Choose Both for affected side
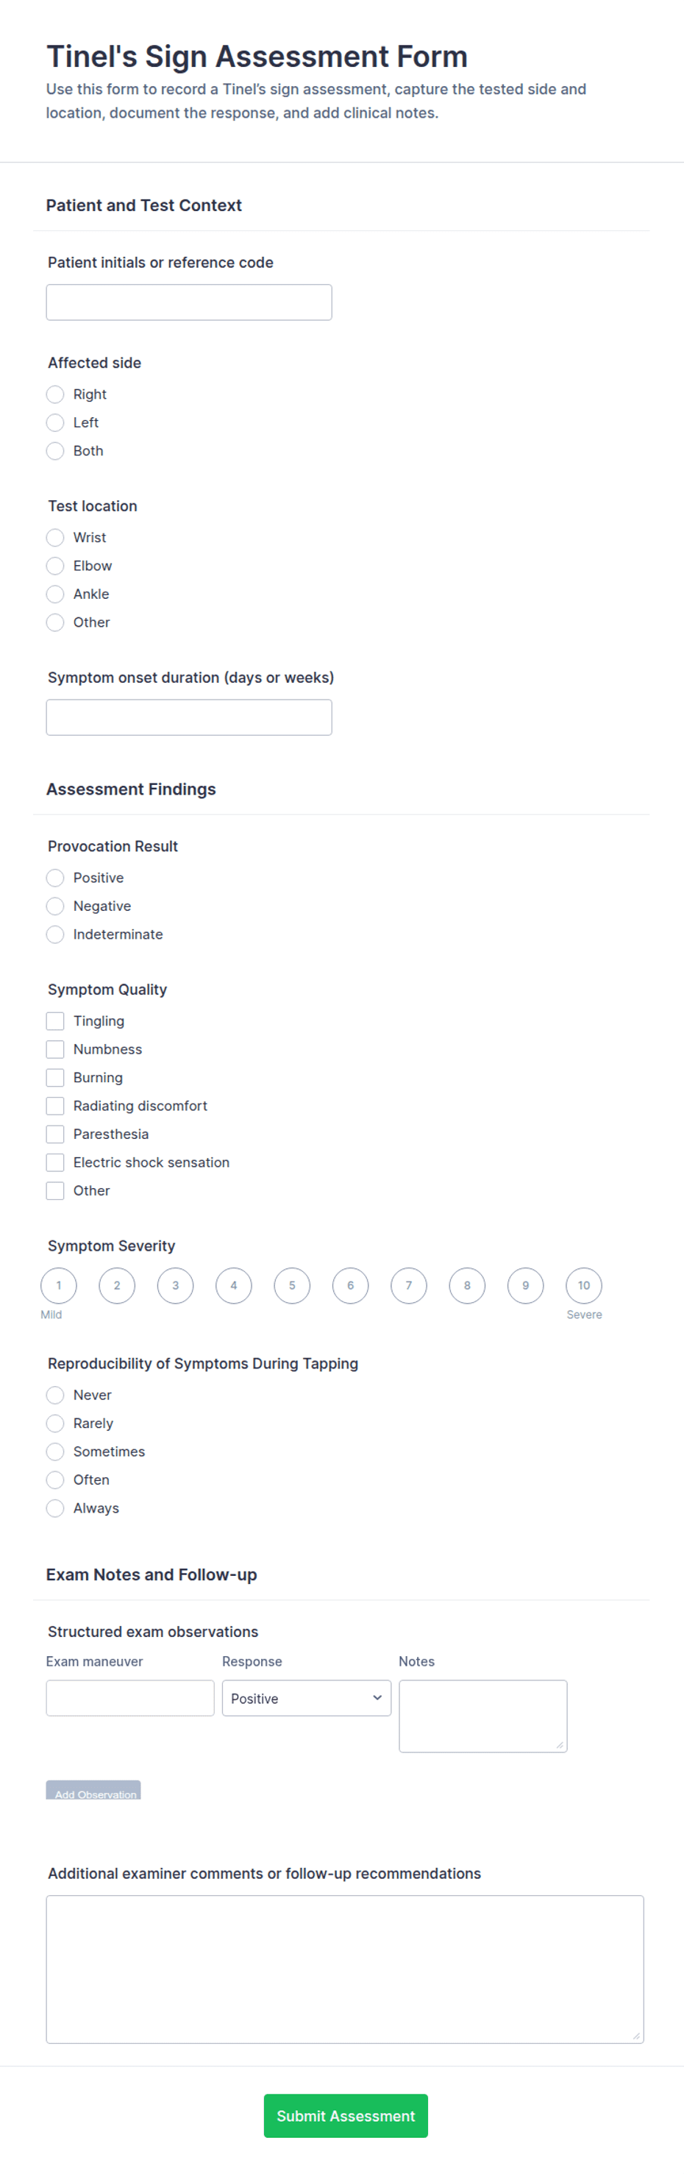Image resolution: width=684 pixels, height=2174 pixels. [55, 451]
